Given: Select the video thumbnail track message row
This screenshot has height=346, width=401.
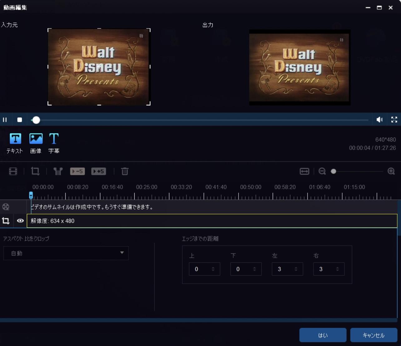Looking at the screenshot, I should coord(212,207).
